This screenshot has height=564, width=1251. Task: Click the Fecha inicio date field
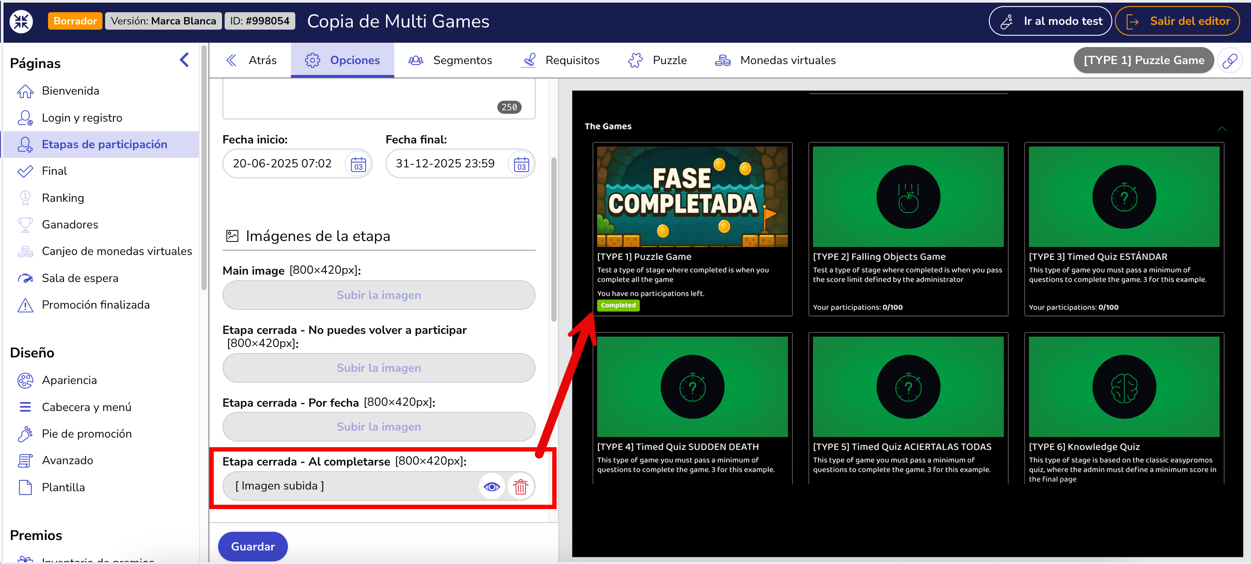tap(282, 163)
